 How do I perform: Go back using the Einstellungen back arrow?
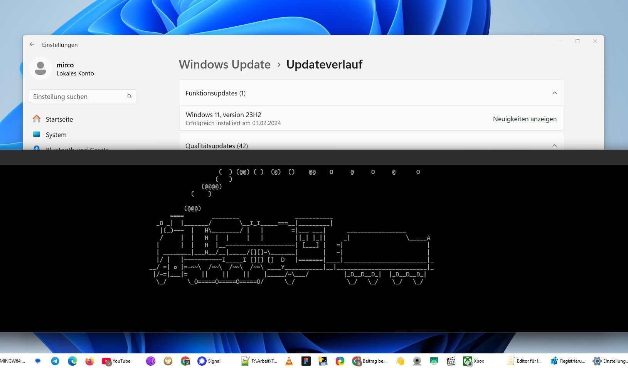[x=32, y=45]
